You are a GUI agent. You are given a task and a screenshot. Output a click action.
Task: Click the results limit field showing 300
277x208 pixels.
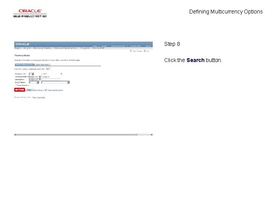tap(48, 69)
